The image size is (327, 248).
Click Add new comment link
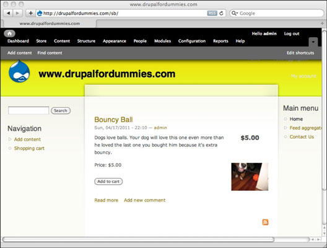[x=144, y=200]
